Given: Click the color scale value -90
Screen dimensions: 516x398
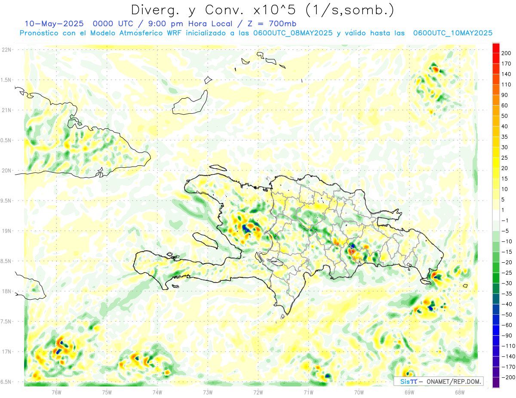Looking at the screenshot, I should click(507, 336).
